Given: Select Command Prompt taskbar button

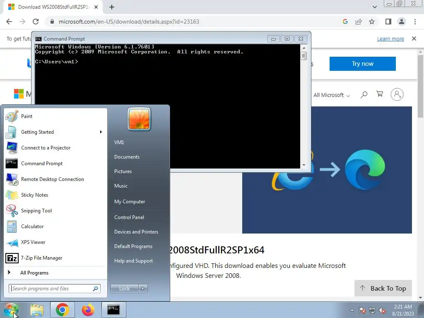Looking at the screenshot, I should tap(113, 310).
